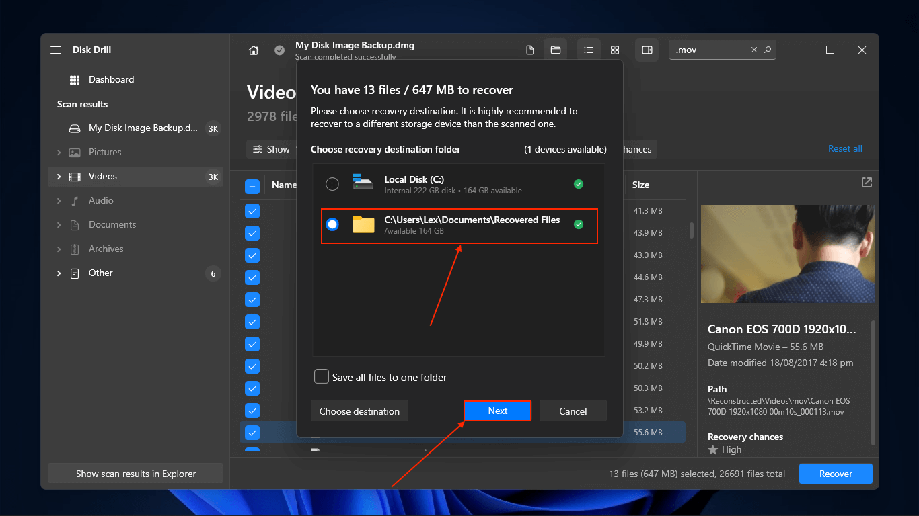Click Reset all link
This screenshot has height=516, width=919.
point(845,148)
